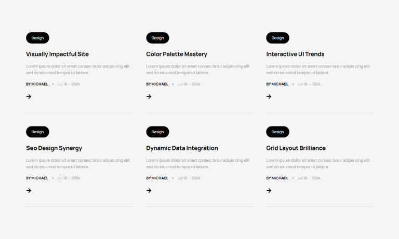Image resolution: width=399 pixels, height=239 pixels.
Task: Click the arrow icon under Color Palette Mastery
Action: (149, 96)
